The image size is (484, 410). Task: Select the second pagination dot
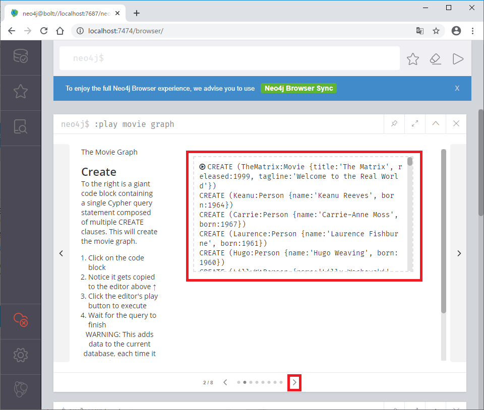pyautogui.click(x=245, y=382)
